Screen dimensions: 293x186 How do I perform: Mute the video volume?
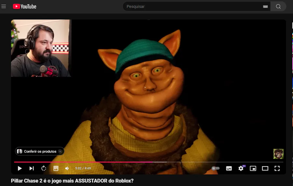tap(67, 168)
